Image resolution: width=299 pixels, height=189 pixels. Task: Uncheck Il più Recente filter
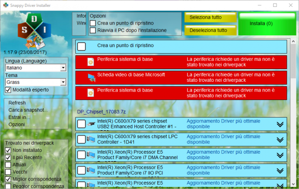pos(8,158)
